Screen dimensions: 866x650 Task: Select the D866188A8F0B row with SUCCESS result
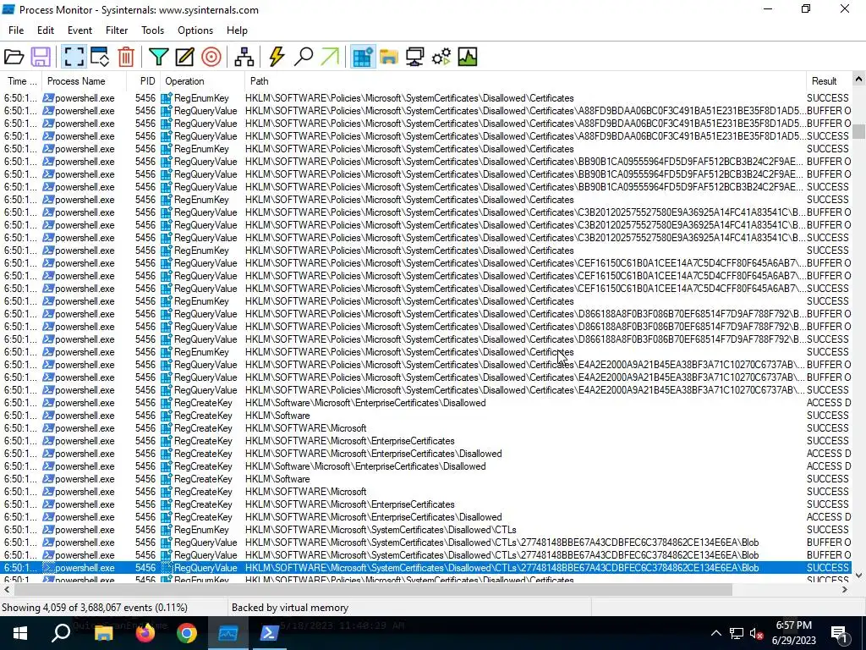pos(426,339)
